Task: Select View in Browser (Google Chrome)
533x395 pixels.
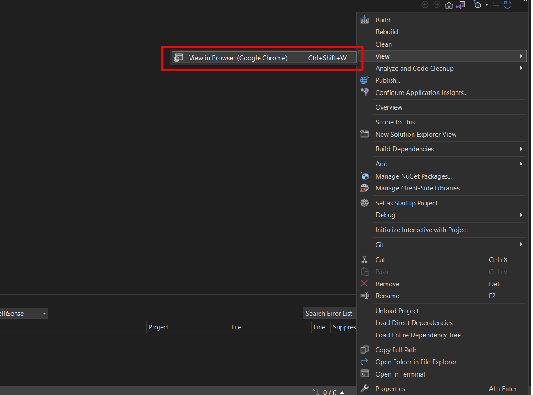Action: [x=238, y=58]
